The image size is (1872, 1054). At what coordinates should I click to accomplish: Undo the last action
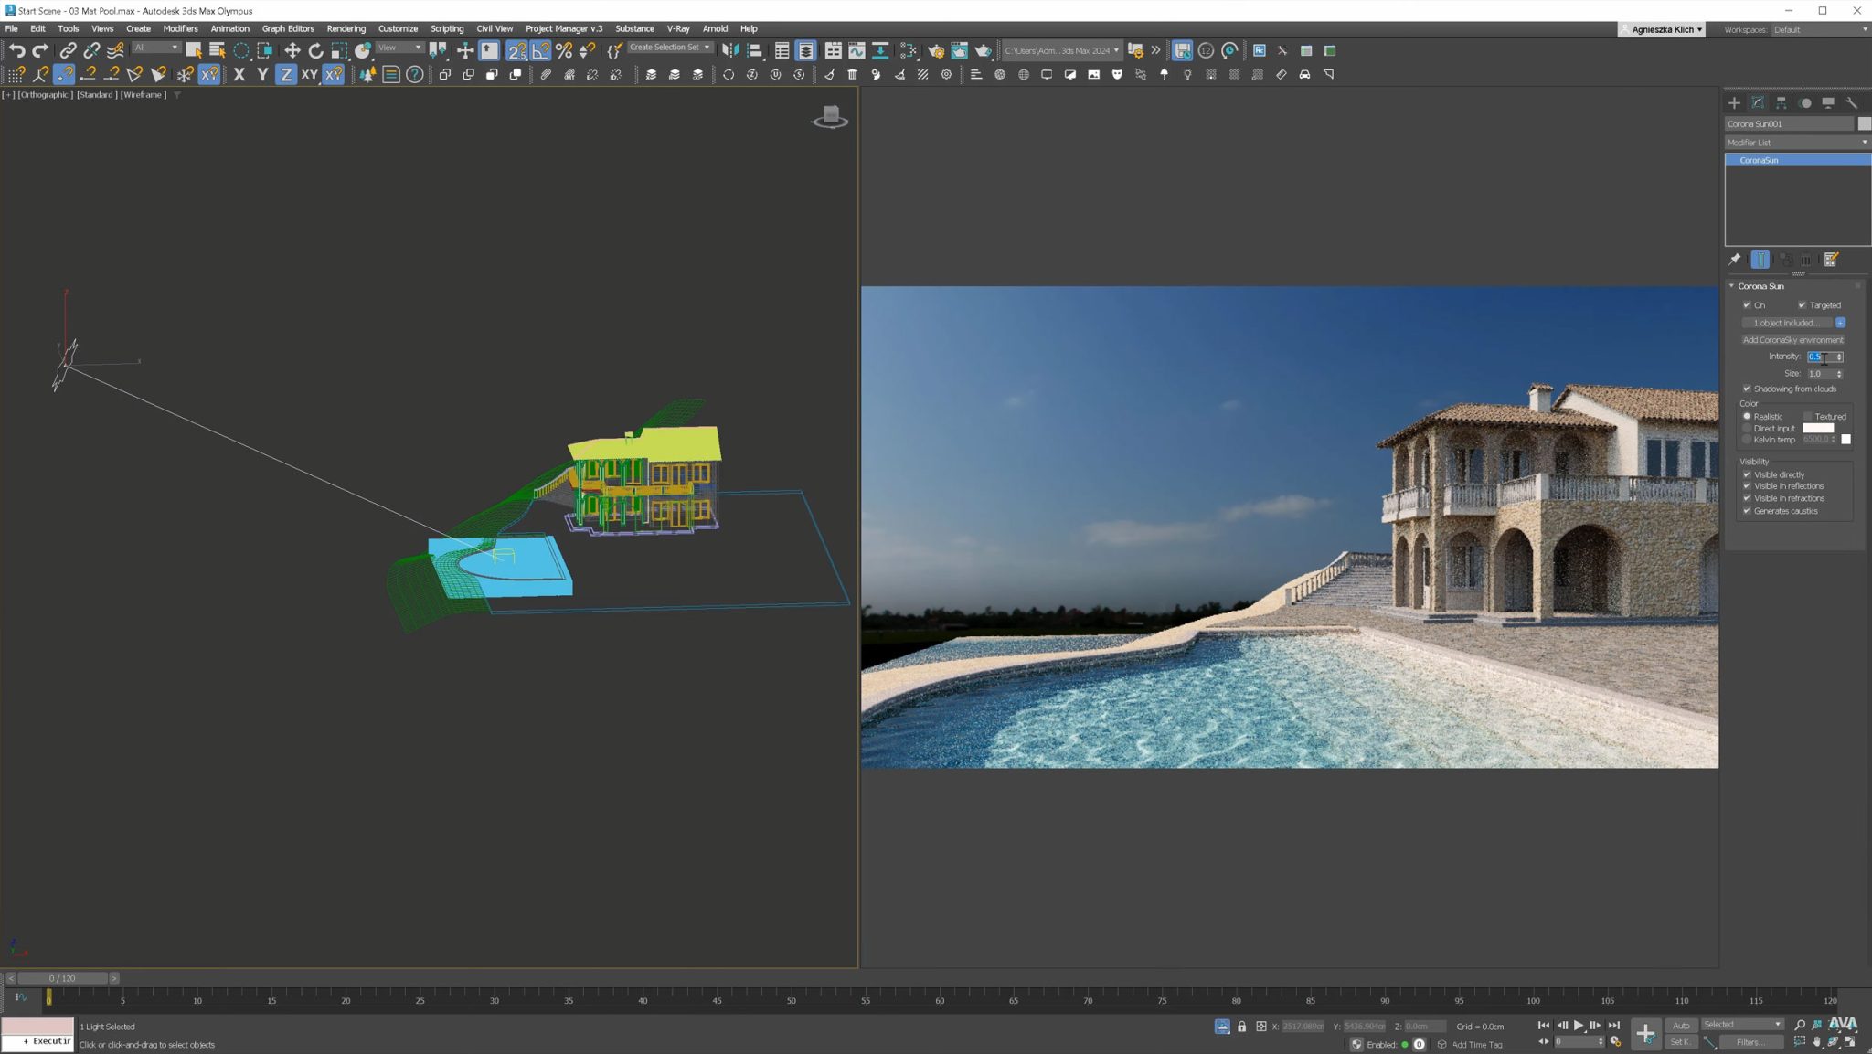(17, 50)
